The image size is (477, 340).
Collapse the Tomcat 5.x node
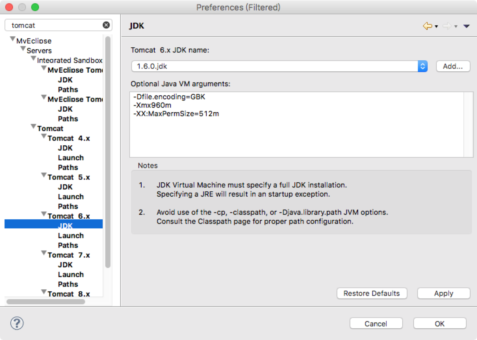point(44,175)
